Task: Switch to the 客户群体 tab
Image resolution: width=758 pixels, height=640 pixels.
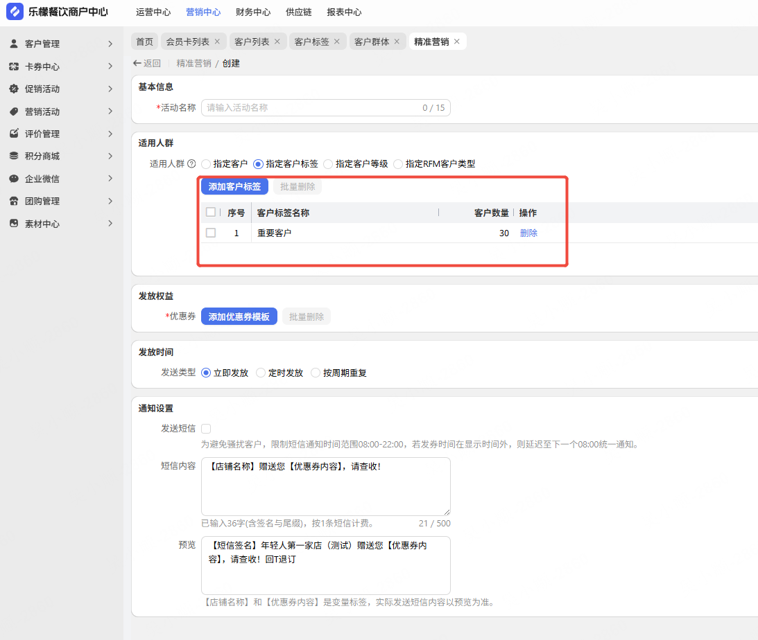Action: pos(372,42)
